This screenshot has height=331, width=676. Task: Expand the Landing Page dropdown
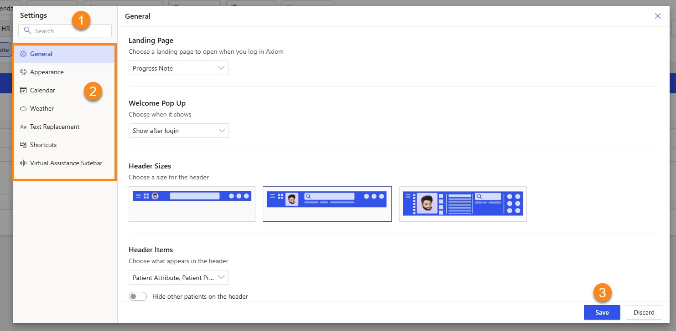pos(178,68)
